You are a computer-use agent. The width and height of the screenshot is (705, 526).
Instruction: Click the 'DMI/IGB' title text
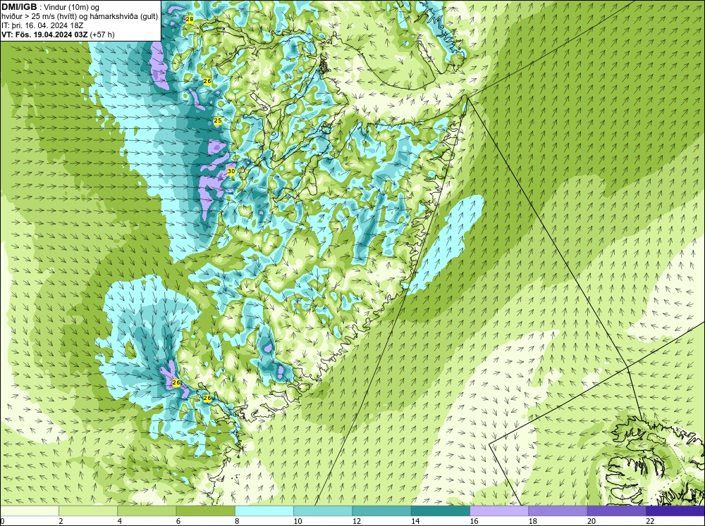19,6
